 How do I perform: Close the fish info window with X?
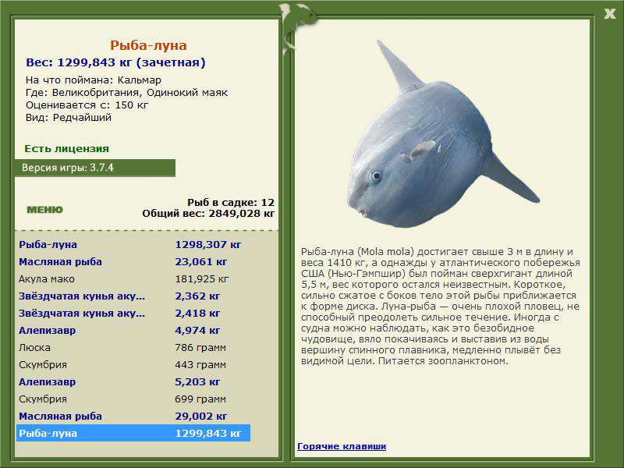point(610,14)
